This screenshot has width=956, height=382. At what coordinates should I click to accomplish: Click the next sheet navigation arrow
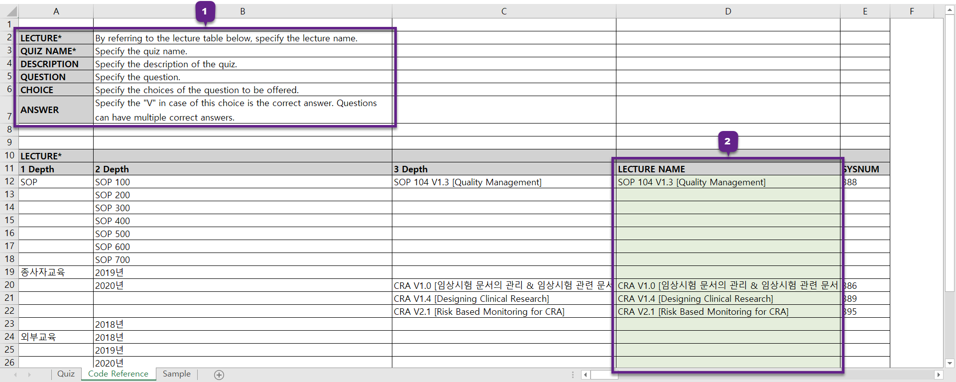click(29, 375)
